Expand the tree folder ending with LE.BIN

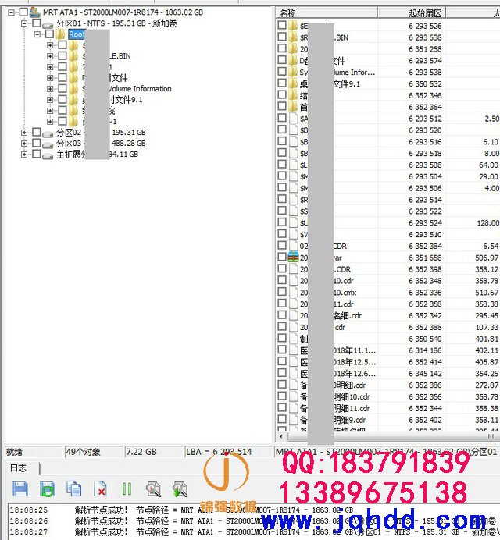coord(50,55)
